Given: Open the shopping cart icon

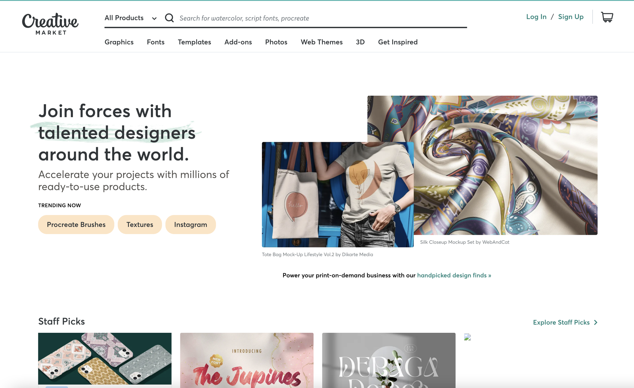Looking at the screenshot, I should tap(607, 17).
